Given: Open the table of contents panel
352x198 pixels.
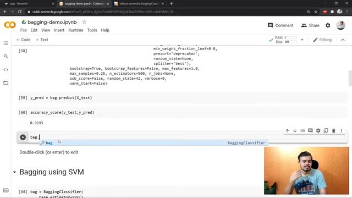Looking at the screenshot, I should (6, 43).
